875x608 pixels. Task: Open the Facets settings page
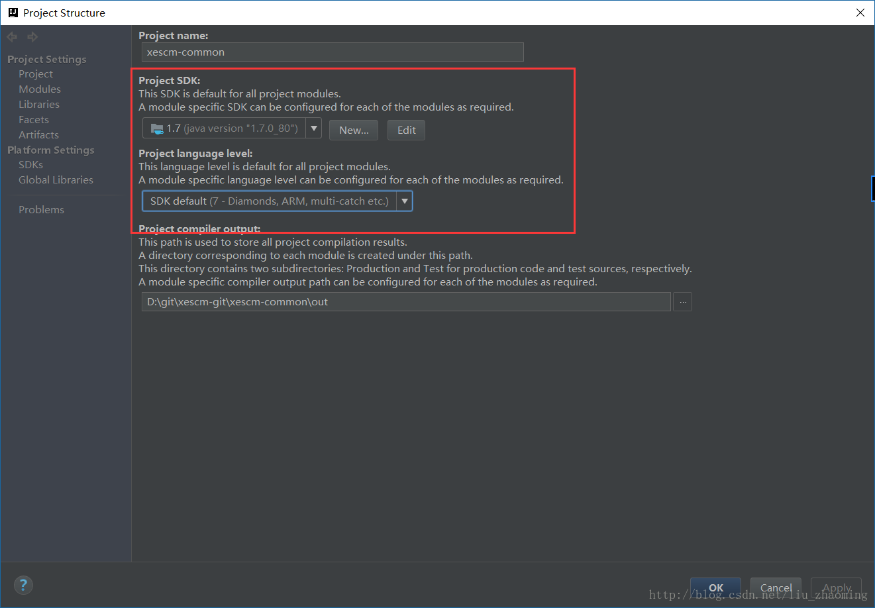point(34,120)
